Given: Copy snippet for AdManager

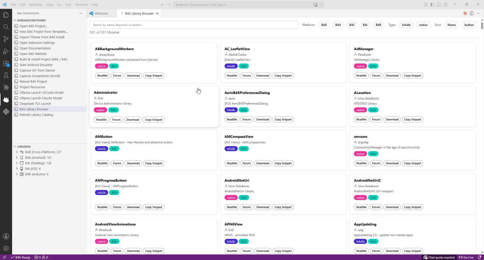Looking at the screenshot, I should click(x=413, y=76).
